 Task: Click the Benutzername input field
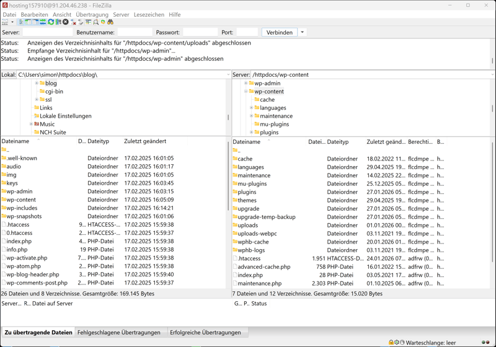pyautogui.click(x=135, y=32)
